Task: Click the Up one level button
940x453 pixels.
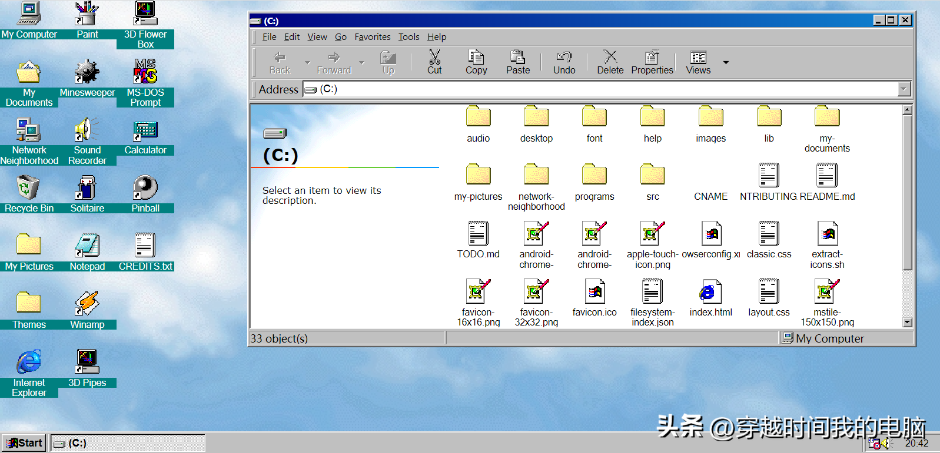Action: click(388, 62)
